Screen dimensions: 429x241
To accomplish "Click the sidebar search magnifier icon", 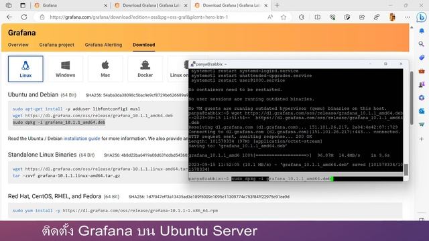I will pos(422,44).
